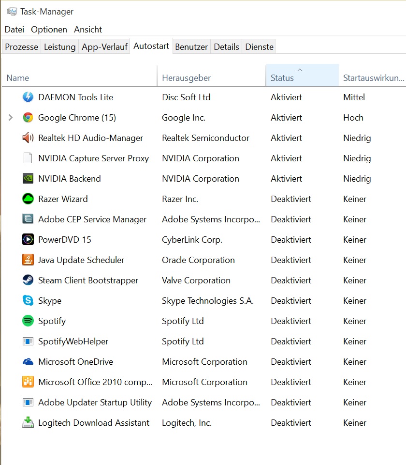Screen dimensions: 406x465
Task: Click the NVIDIA Backend green icon
Action: (28, 179)
